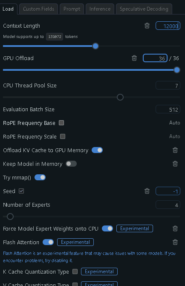Uncheck the Seed checkbox
185x286 pixels.
point(21,191)
